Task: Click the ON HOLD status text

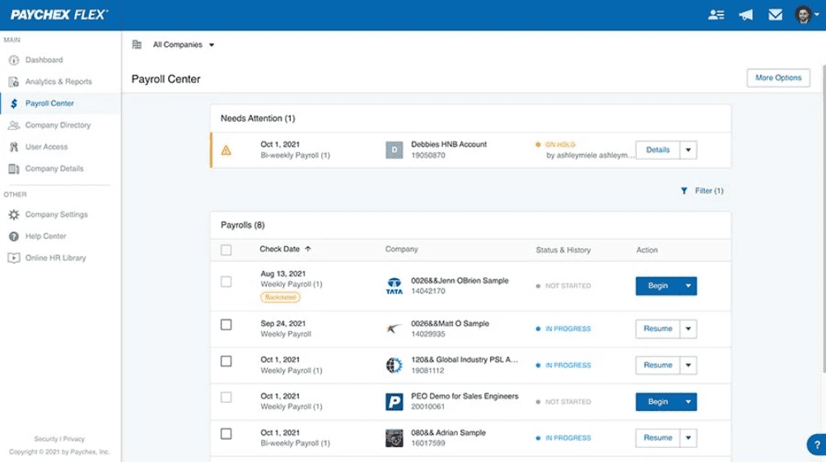Action: click(x=560, y=144)
